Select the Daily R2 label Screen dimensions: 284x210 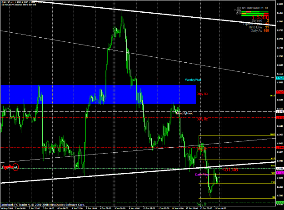(202, 120)
